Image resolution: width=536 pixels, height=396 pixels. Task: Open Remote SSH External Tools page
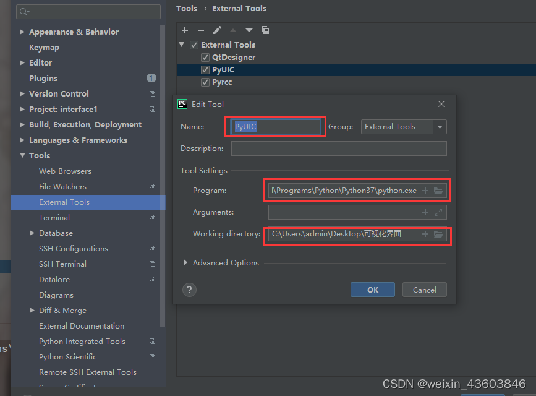tap(88, 372)
